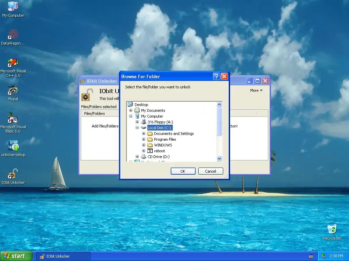Open My Computer desktop icon
This screenshot has width=349, height=261.
click(13, 9)
